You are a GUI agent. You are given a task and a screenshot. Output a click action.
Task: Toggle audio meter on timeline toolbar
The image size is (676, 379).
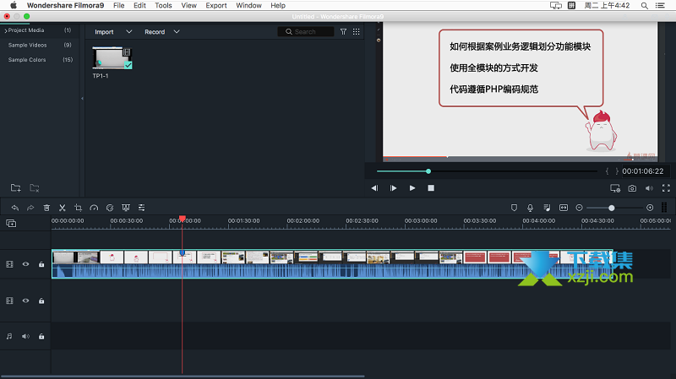click(x=664, y=208)
